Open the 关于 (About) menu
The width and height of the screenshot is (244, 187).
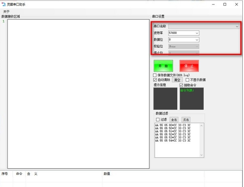(x=6, y=12)
